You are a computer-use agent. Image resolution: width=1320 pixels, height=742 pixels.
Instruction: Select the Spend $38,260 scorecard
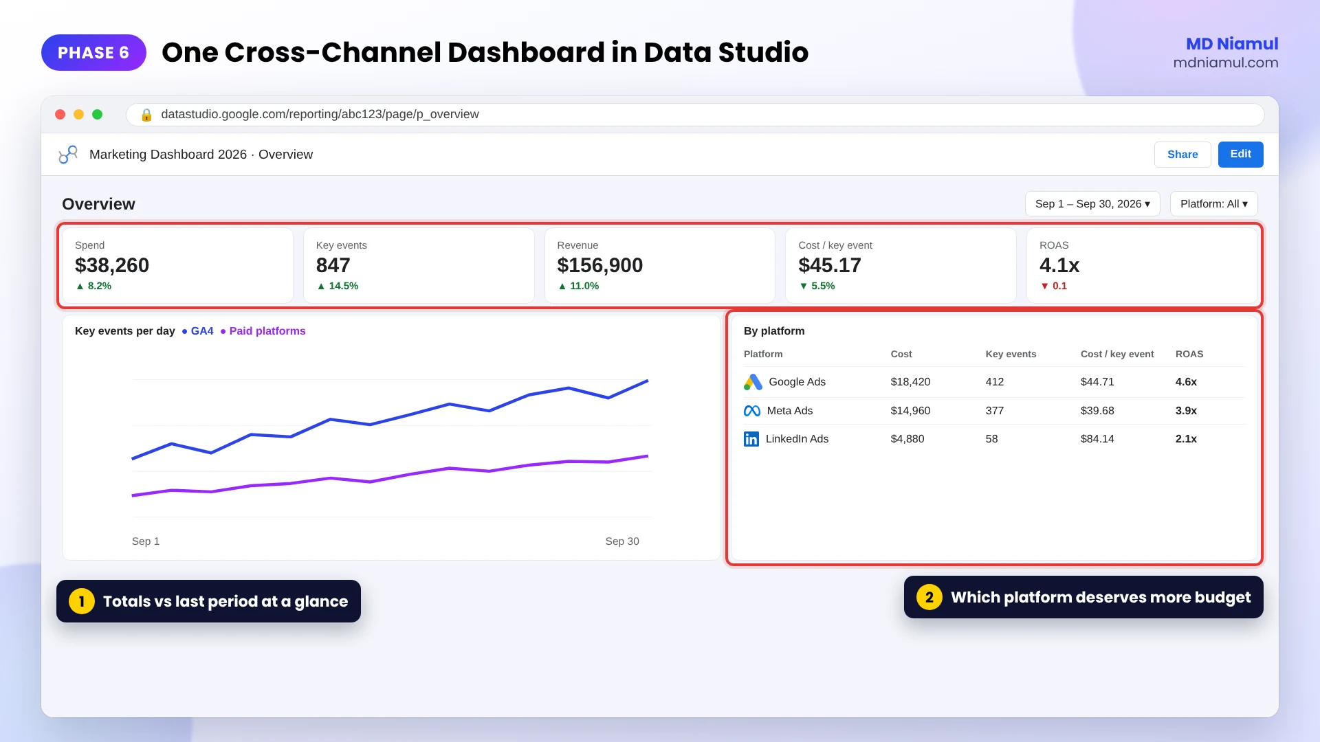pos(177,266)
